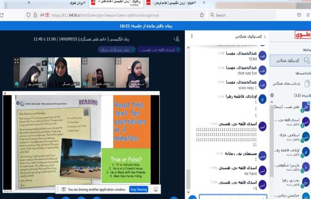Click the 'we have' chat message
Viewport: 311px width, 199px height.
(250, 173)
